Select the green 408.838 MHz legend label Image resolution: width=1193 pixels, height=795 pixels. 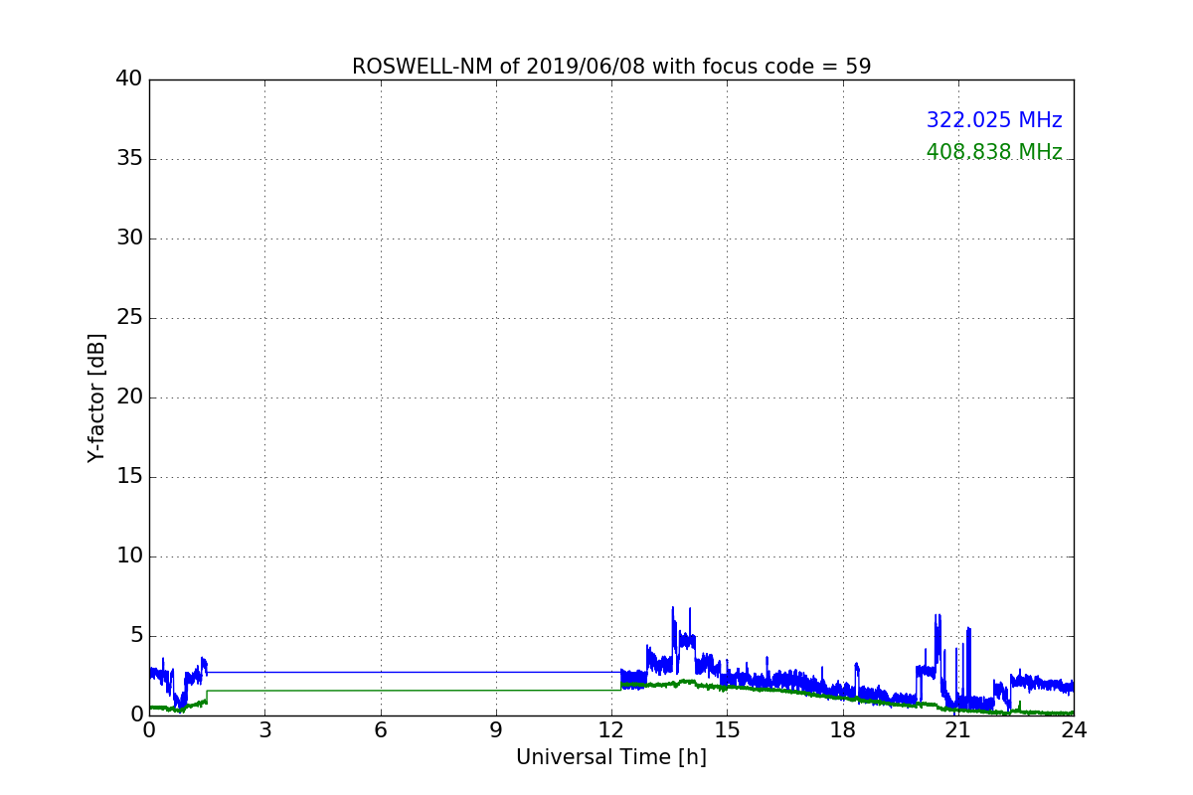(x=994, y=152)
